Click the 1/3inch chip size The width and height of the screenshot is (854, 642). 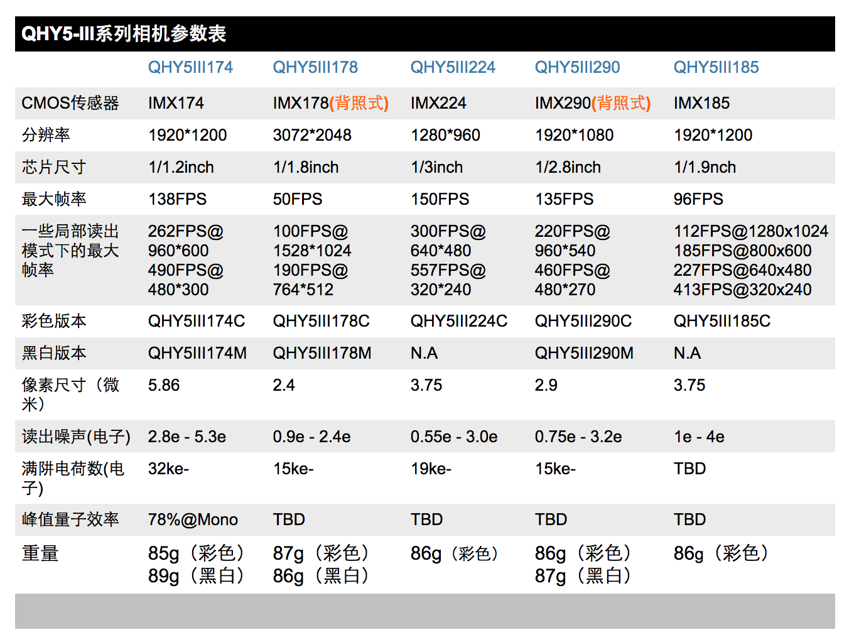[x=436, y=167]
